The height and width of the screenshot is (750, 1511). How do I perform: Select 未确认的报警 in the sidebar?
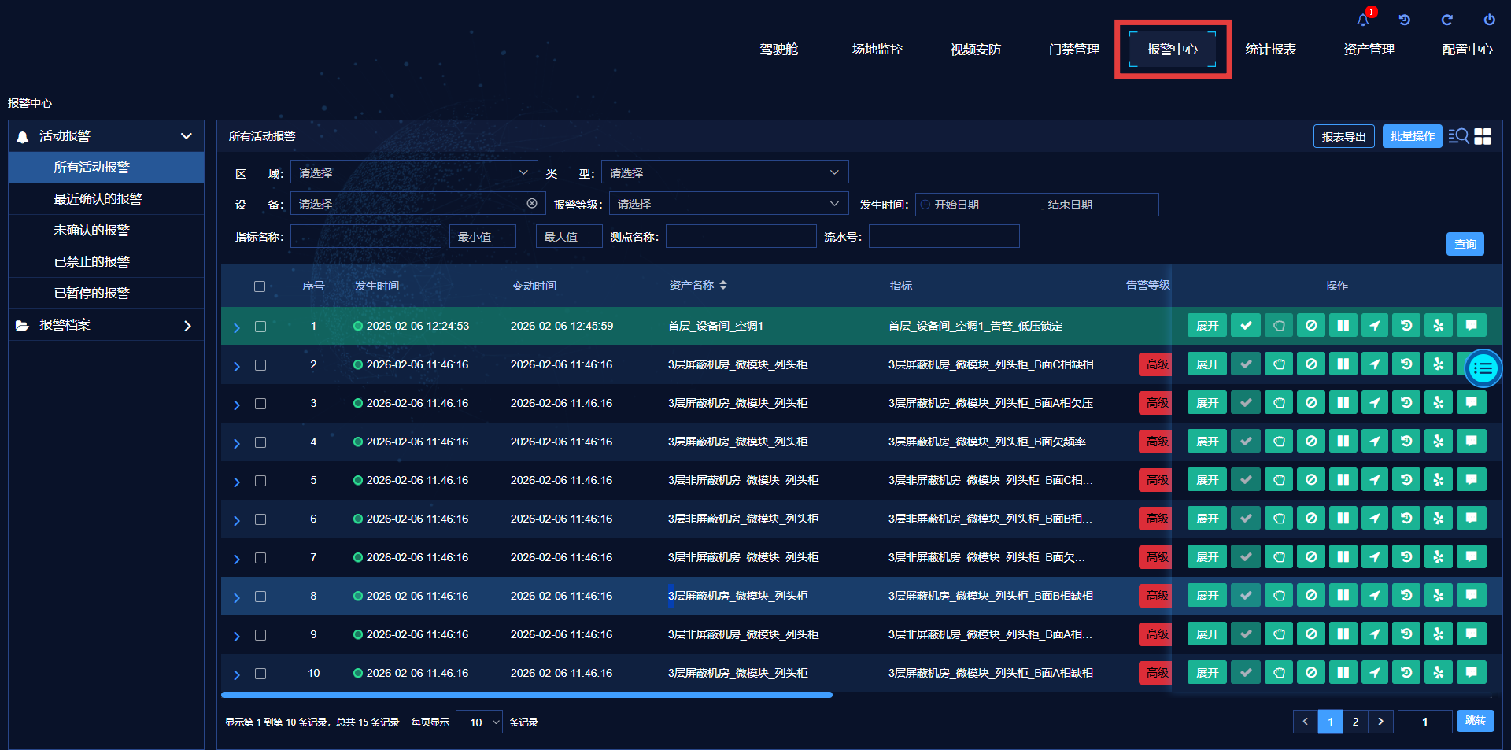[91, 231]
